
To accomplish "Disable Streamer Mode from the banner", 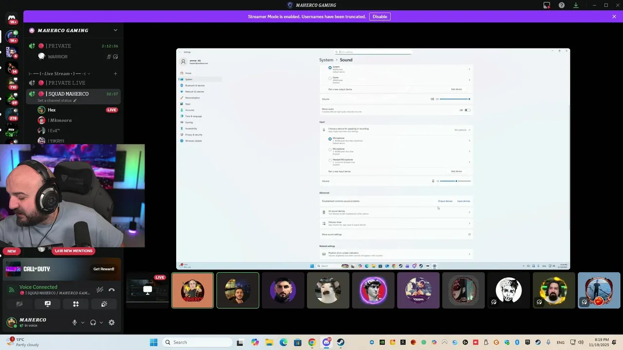I will 380,17.
